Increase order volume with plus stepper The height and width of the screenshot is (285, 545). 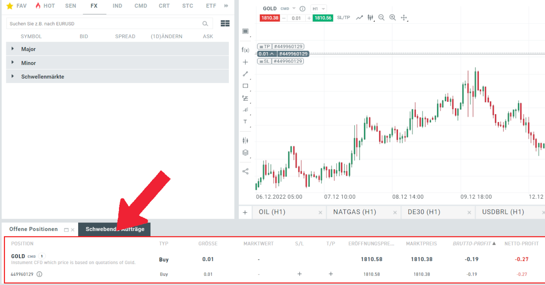point(309,17)
